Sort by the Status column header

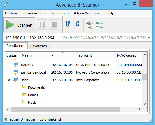pos(13,55)
